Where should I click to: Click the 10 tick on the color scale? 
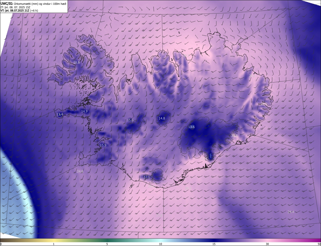click(x=160, y=244)
